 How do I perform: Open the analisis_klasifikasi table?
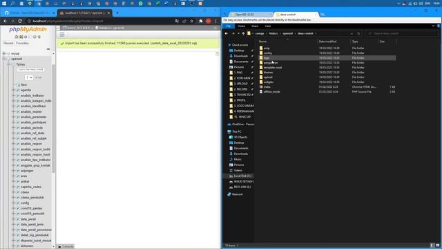(x=33, y=106)
